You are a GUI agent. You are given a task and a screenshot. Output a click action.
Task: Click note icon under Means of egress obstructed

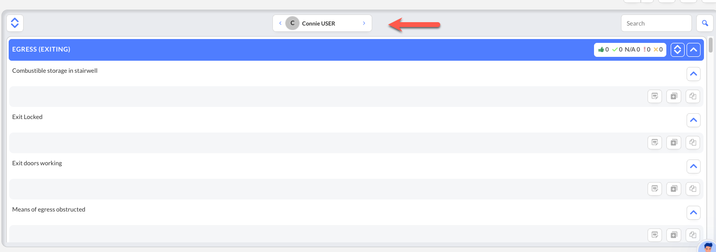(655, 235)
